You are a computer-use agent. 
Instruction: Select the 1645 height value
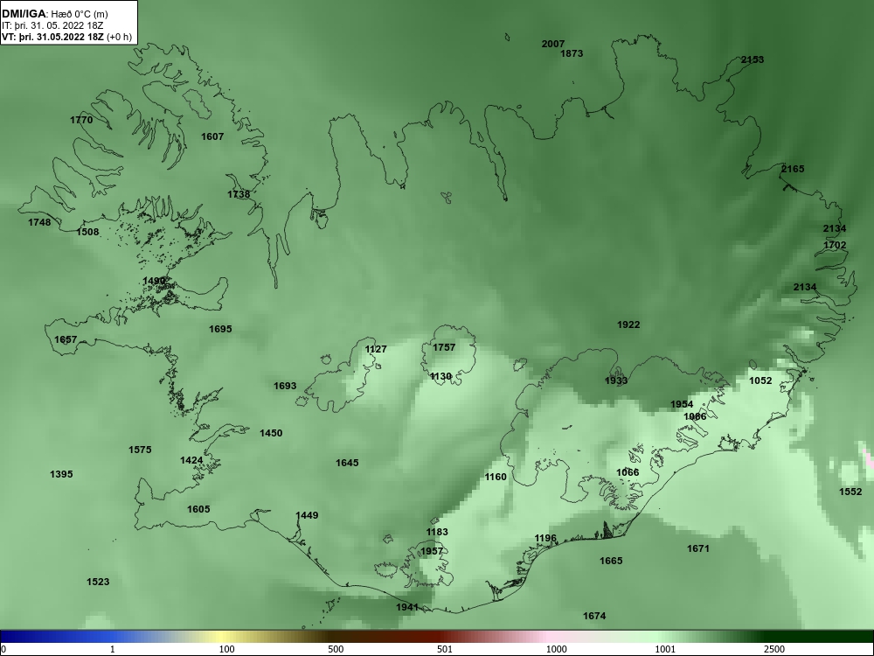[x=347, y=463]
